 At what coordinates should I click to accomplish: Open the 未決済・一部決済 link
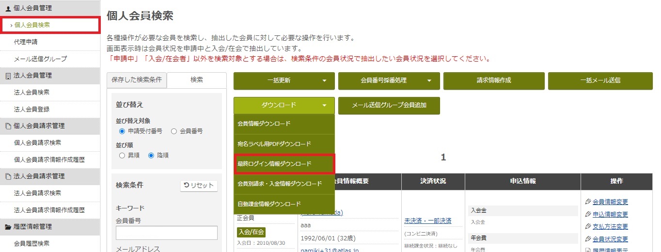pyautogui.click(x=428, y=221)
